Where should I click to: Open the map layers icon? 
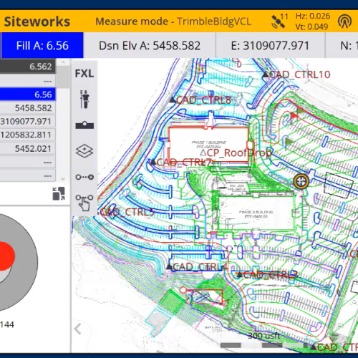[84, 151]
